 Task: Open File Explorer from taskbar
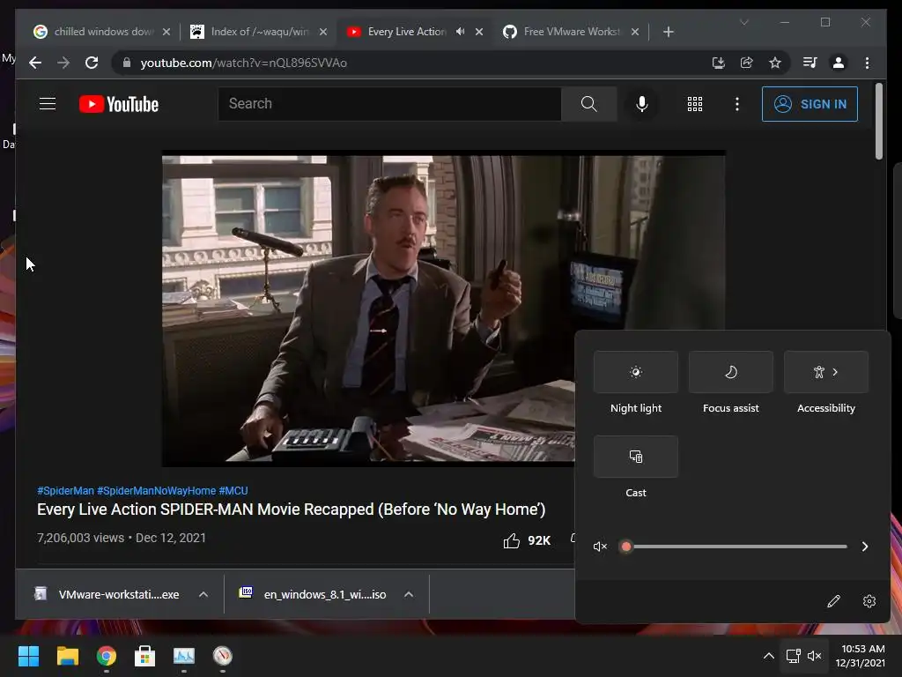tap(67, 656)
